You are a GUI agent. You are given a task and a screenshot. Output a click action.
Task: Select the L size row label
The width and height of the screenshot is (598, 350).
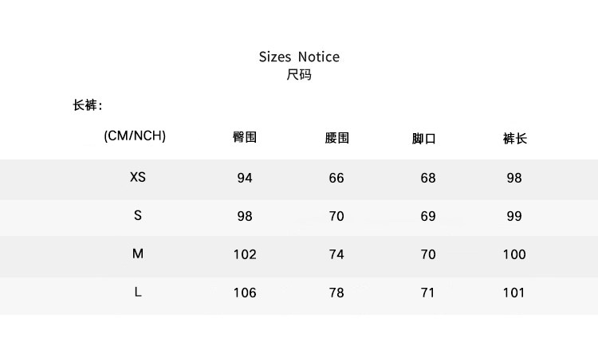pos(138,292)
